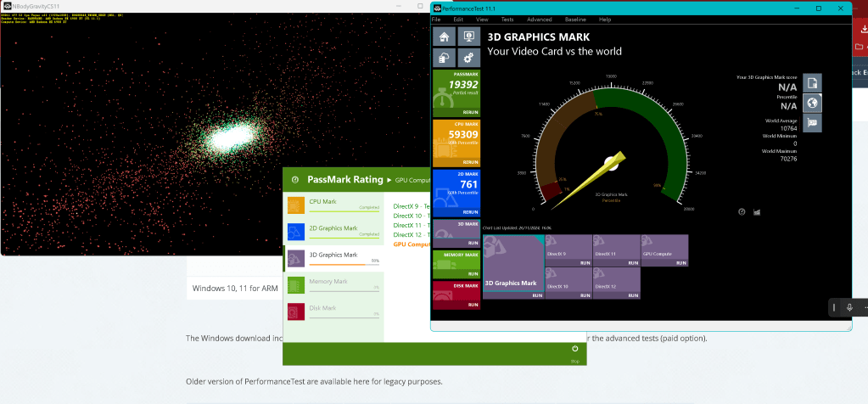This screenshot has width=868, height=404.
Task: Open the Baseline menu
Action: (x=575, y=20)
